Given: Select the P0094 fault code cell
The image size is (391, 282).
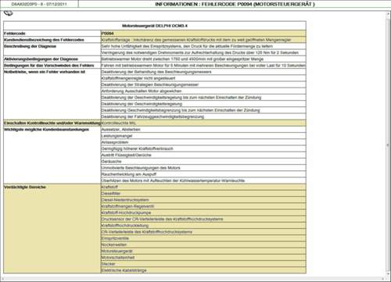Looking at the screenshot, I should tap(203, 34).
